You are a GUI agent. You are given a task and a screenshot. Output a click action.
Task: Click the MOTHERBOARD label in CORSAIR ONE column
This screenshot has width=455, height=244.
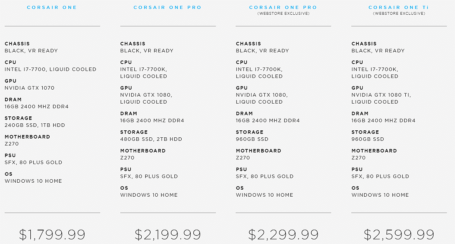[27, 137]
